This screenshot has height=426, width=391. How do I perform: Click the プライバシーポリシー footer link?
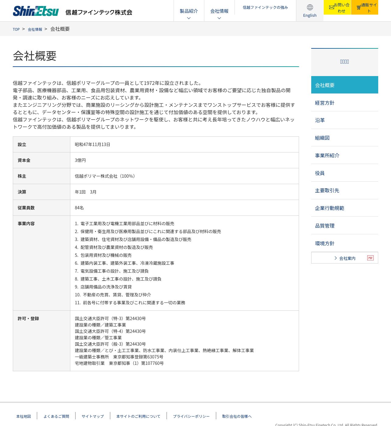tap(191, 416)
